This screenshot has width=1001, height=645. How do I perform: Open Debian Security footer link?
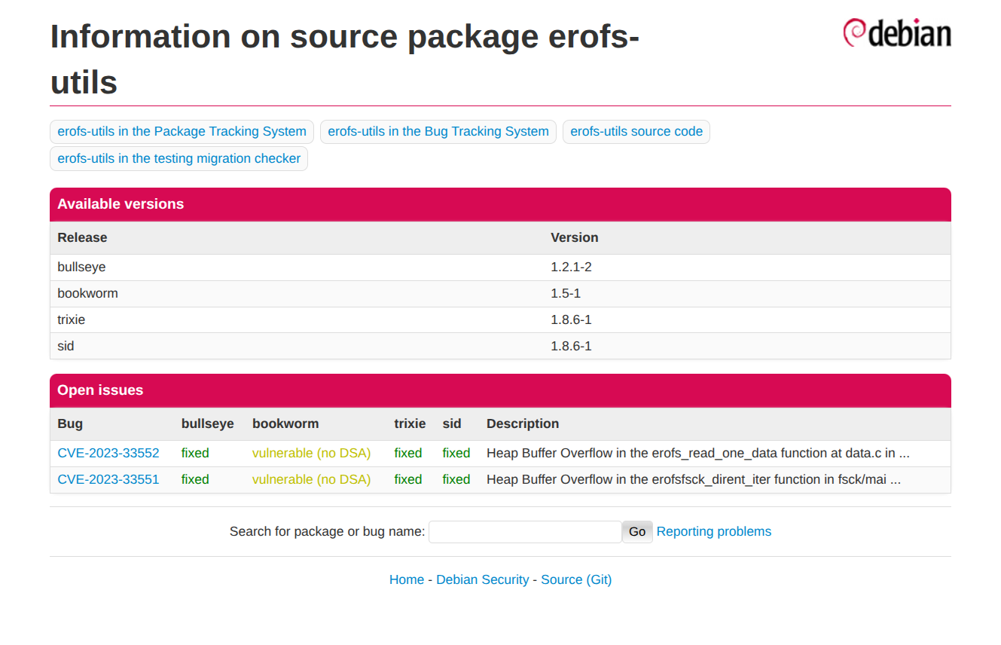483,580
